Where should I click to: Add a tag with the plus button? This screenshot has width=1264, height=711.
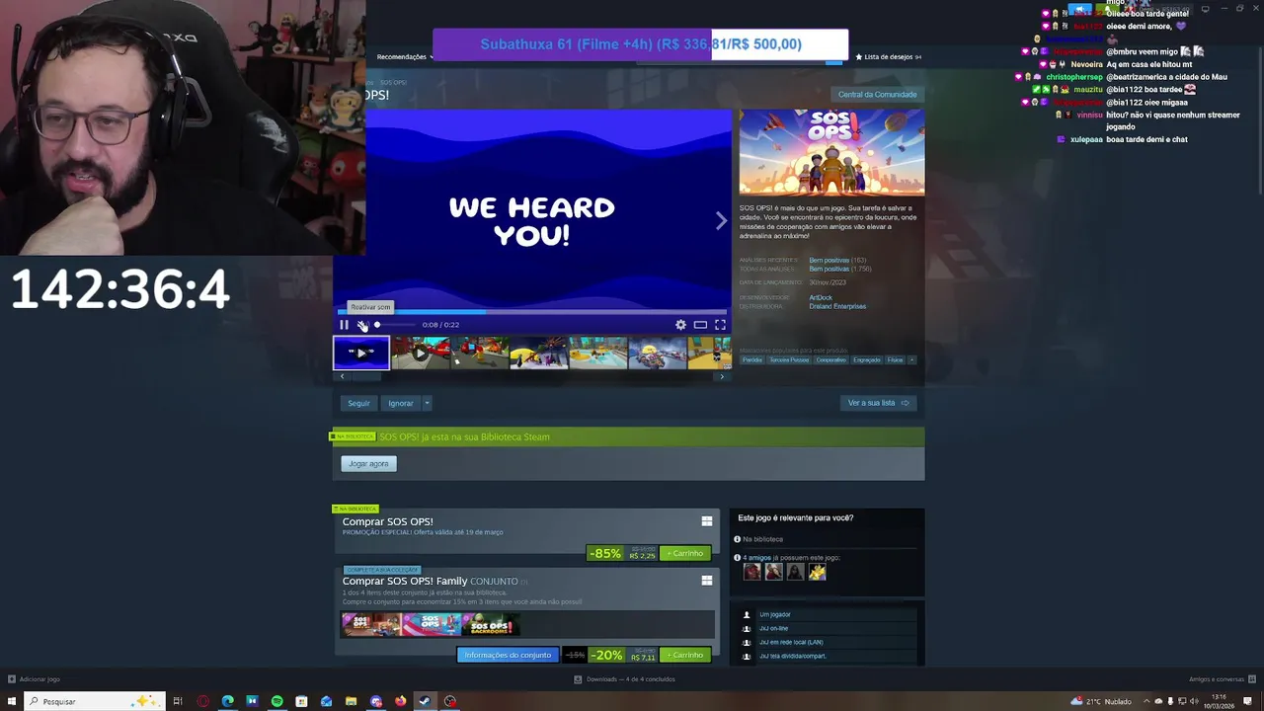pyautogui.click(x=911, y=360)
